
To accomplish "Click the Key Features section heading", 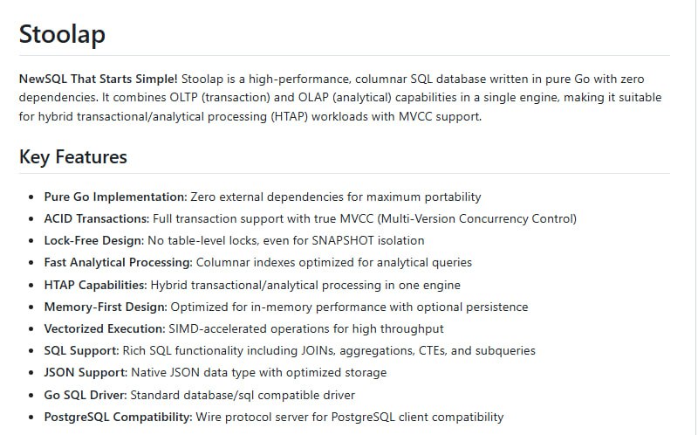I will pyautogui.click(x=73, y=157).
